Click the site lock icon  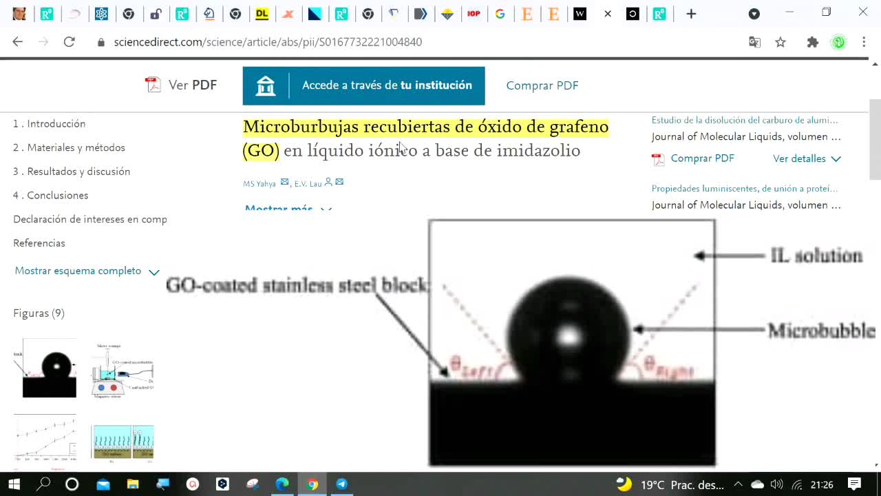pyautogui.click(x=101, y=42)
